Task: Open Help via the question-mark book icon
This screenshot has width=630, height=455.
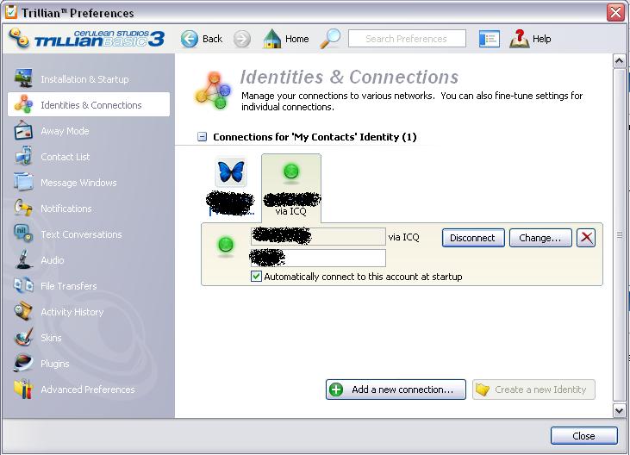Action: coord(520,39)
